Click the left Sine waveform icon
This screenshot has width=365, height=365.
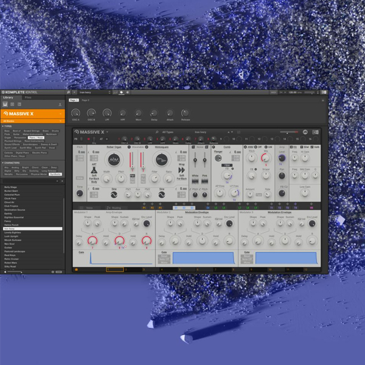point(114,195)
